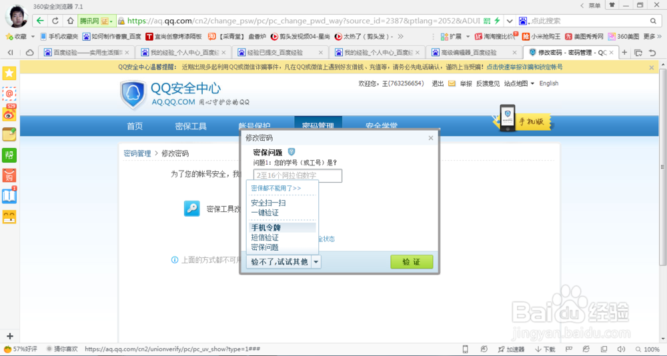Expand the 验不了,试试其他 dropdown arrow
Image resolution: width=667 pixels, height=356 pixels.
click(x=316, y=263)
